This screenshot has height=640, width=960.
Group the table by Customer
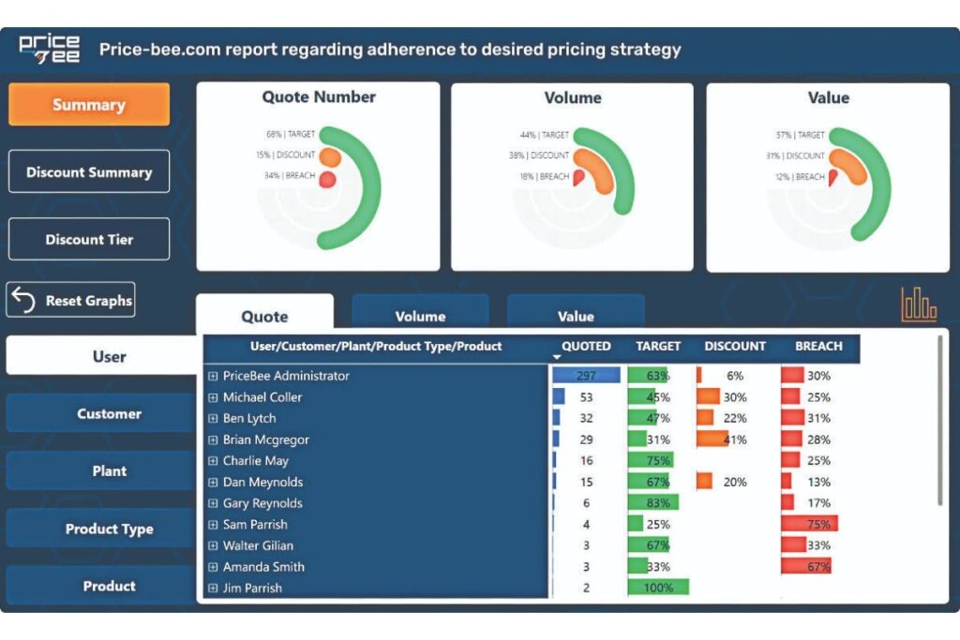109,413
